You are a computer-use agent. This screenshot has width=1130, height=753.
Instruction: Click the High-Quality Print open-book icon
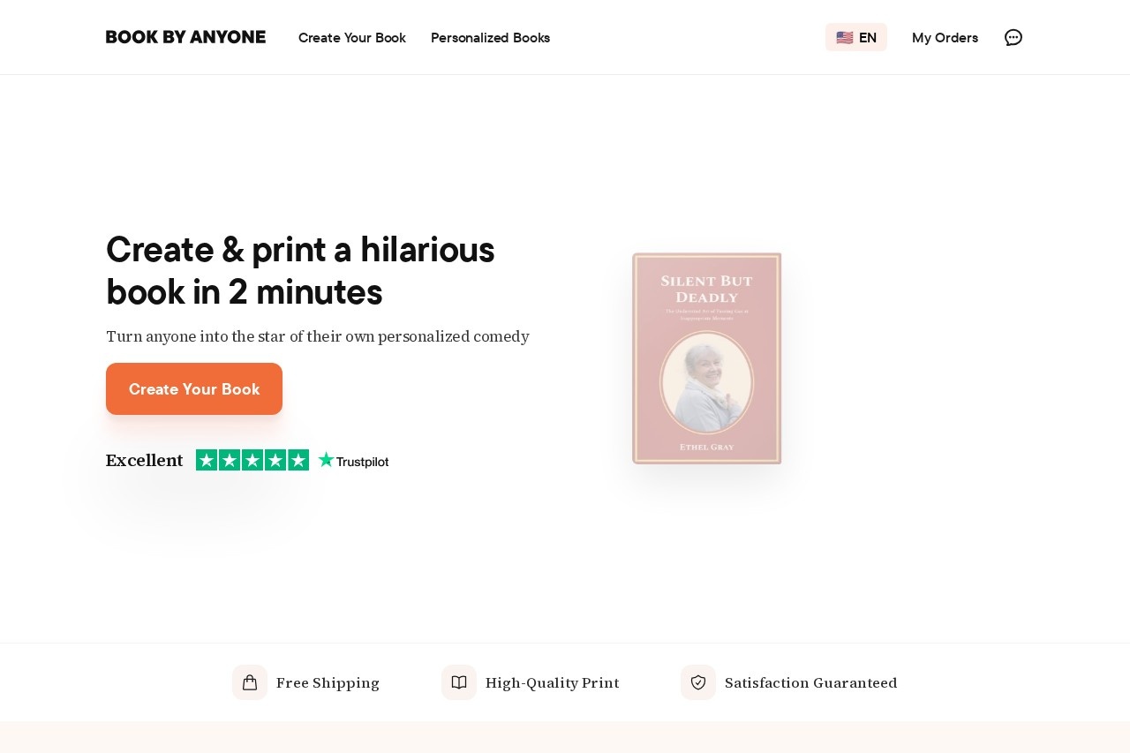coord(459,681)
